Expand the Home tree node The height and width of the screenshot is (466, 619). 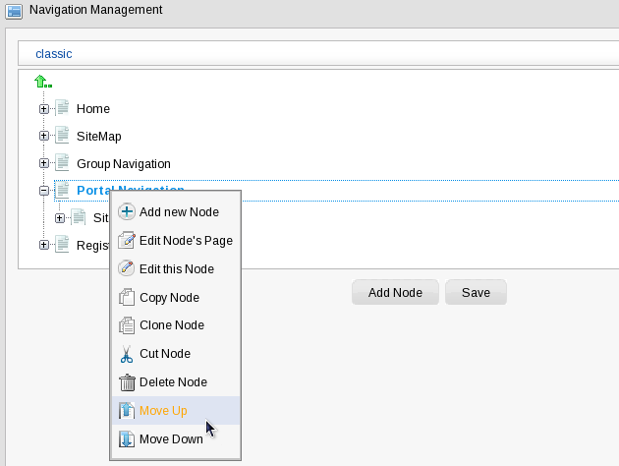click(44, 109)
